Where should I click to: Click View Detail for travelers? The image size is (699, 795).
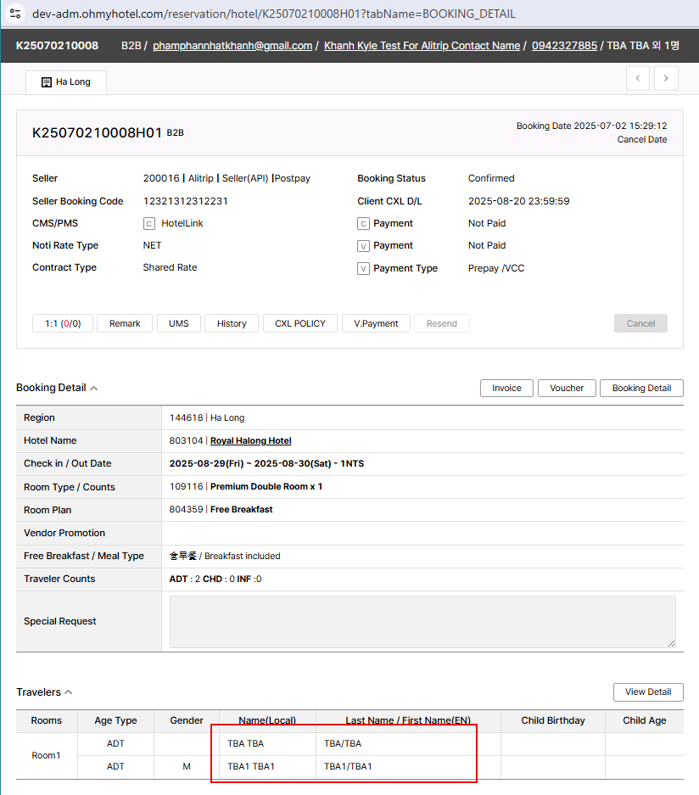click(x=647, y=692)
